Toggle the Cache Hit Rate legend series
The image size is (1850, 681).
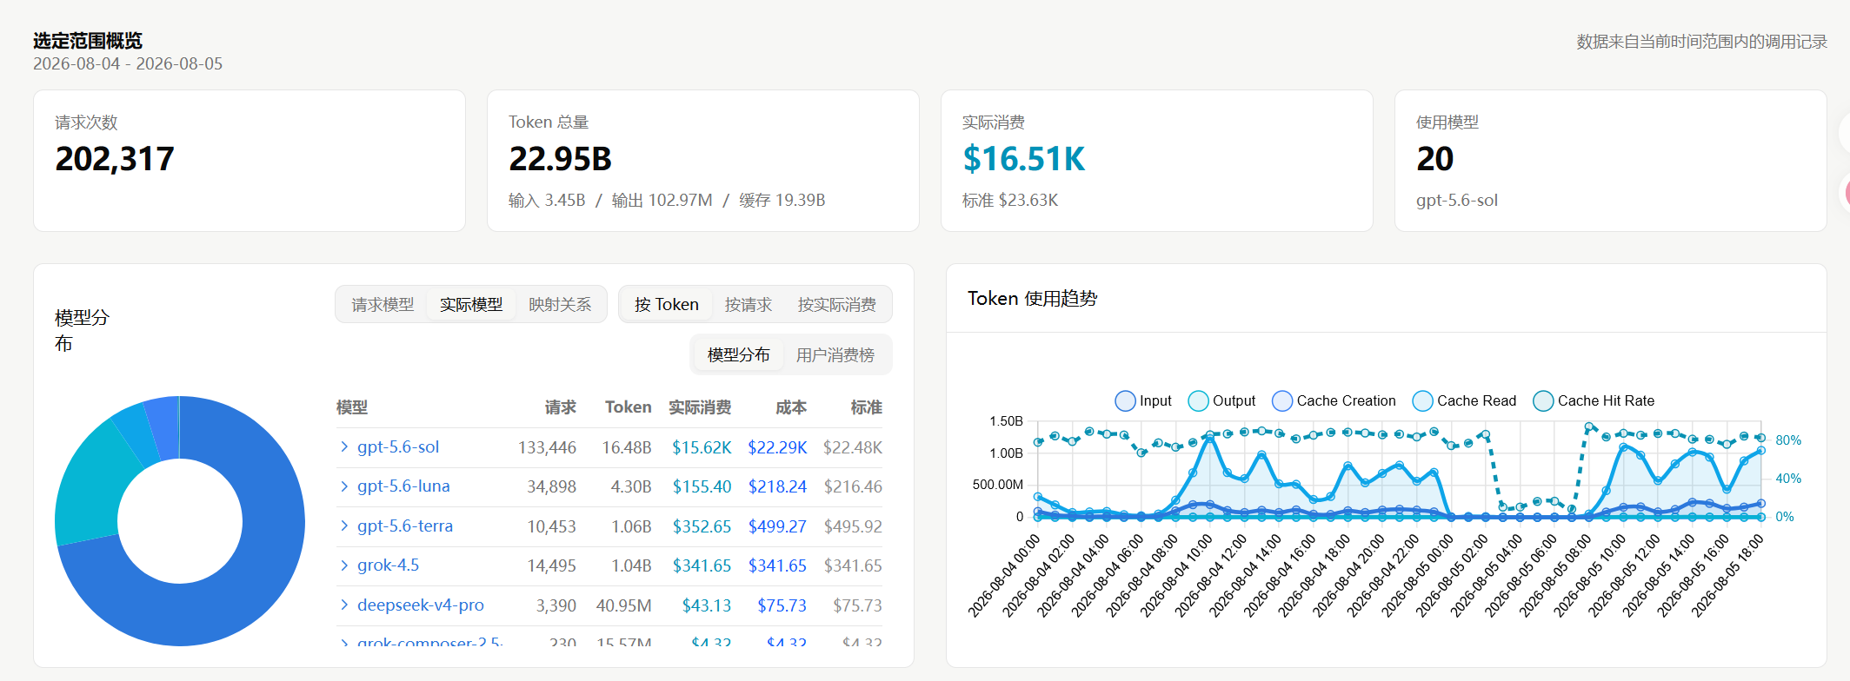click(1594, 400)
